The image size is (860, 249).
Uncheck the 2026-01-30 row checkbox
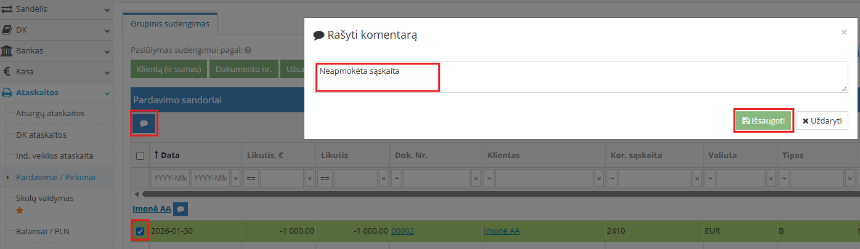point(140,231)
